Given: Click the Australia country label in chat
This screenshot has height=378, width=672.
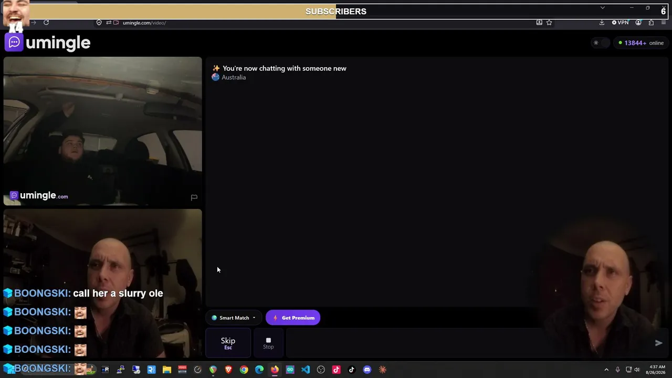Looking at the screenshot, I should 234,77.
